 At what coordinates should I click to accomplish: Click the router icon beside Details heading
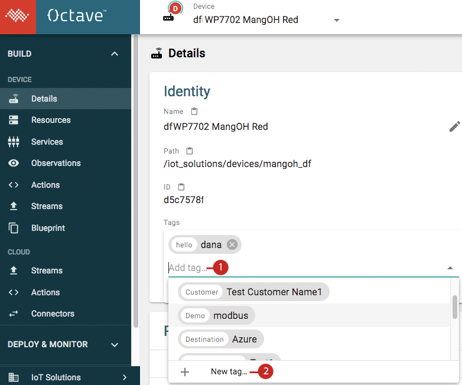coord(157,53)
